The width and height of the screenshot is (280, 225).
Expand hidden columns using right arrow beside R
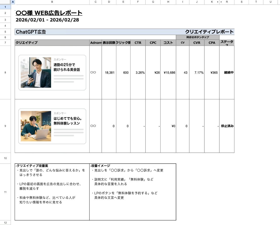(x=221, y=2)
